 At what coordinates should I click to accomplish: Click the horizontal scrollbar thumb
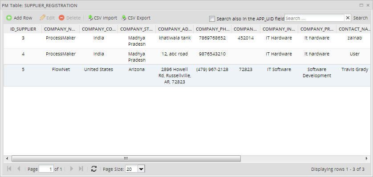coord(126,158)
